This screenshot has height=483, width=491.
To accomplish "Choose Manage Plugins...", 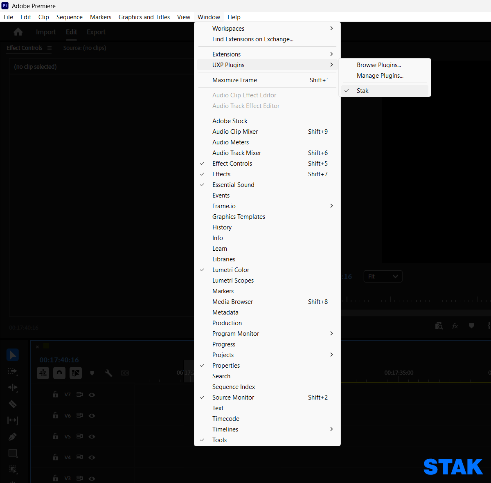I will [x=385, y=76].
